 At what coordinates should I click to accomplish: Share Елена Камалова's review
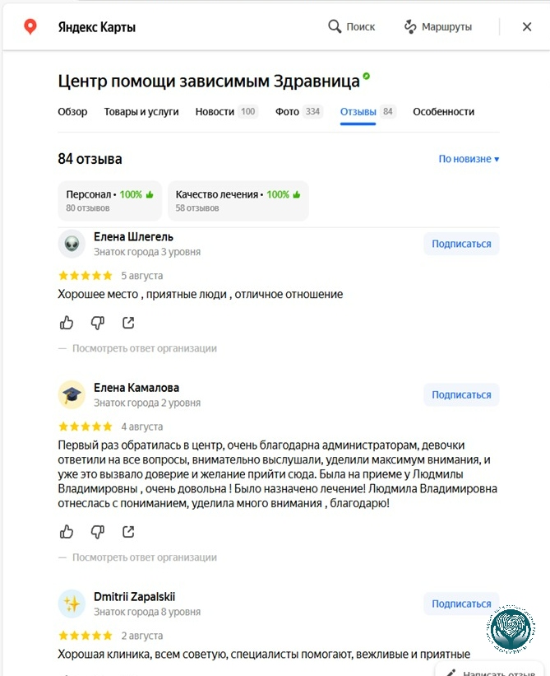click(128, 532)
